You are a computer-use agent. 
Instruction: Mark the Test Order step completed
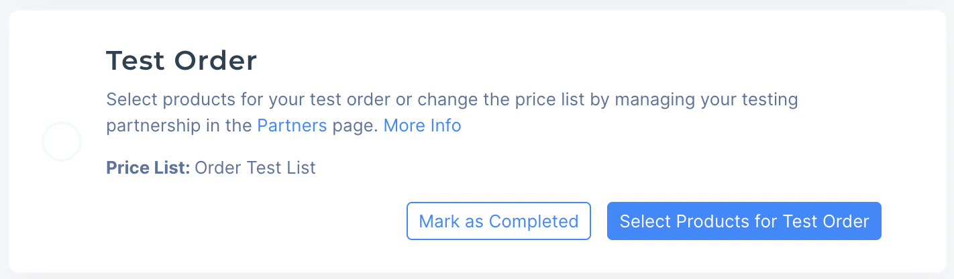click(x=498, y=221)
